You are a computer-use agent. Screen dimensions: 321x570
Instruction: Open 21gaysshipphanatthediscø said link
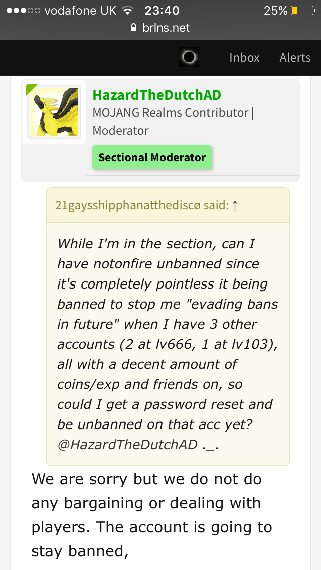tap(142, 205)
